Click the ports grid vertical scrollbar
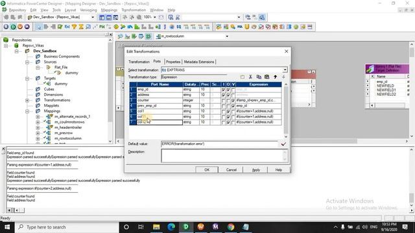Screen dimensions: 415x233 pos(286,111)
